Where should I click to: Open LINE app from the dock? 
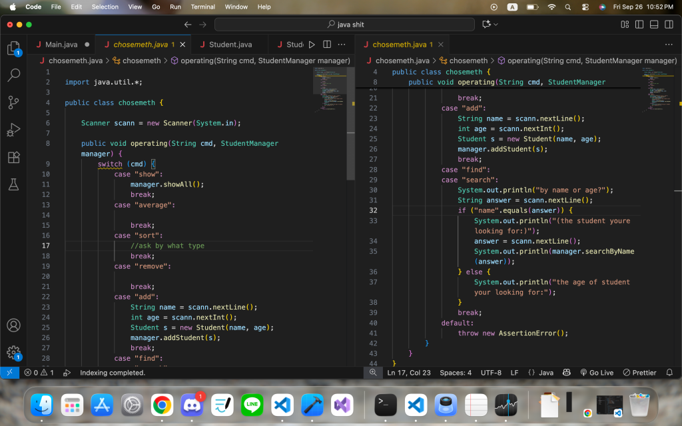coord(252,405)
